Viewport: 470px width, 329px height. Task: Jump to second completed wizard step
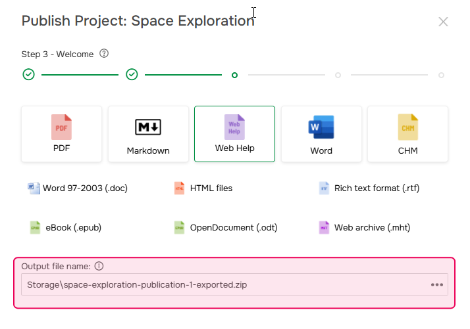[132, 74]
